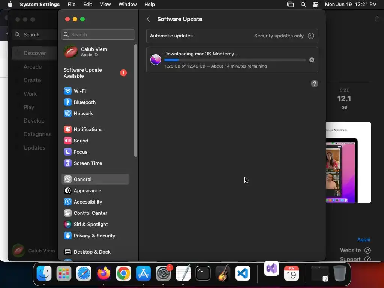
Task: Open the Help menu
Action: (149, 4)
